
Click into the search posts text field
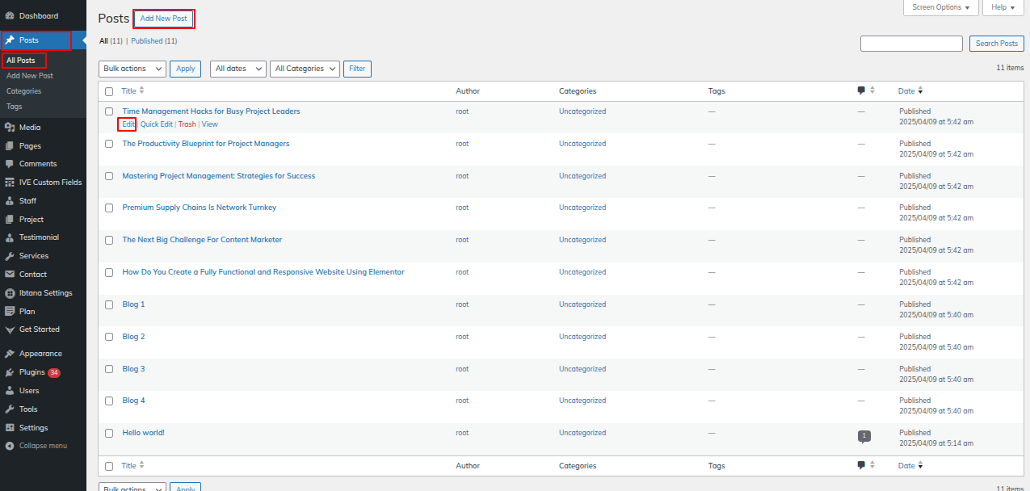coord(911,44)
